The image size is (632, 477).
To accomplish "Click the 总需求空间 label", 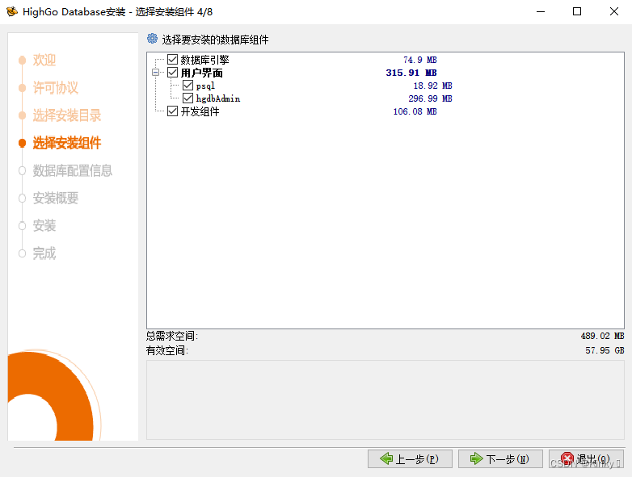I will [x=172, y=336].
